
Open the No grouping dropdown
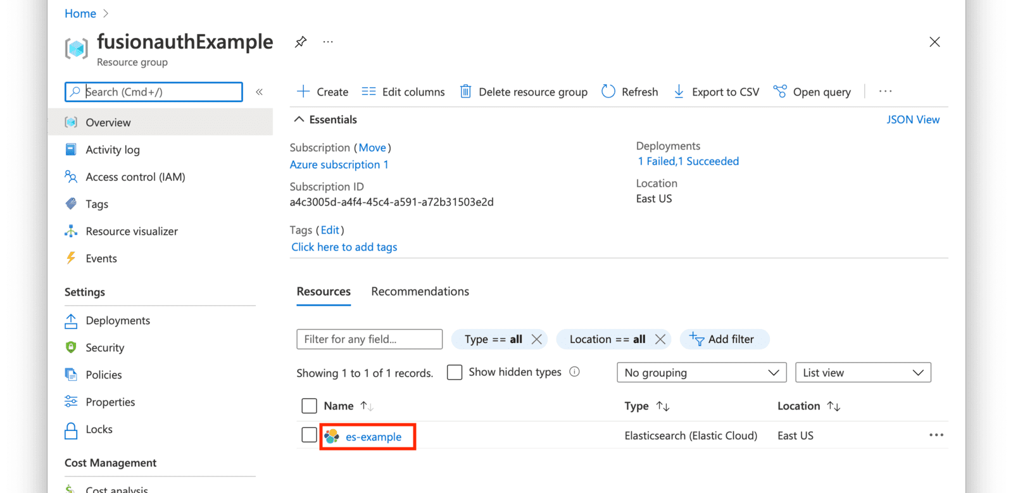tap(702, 373)
